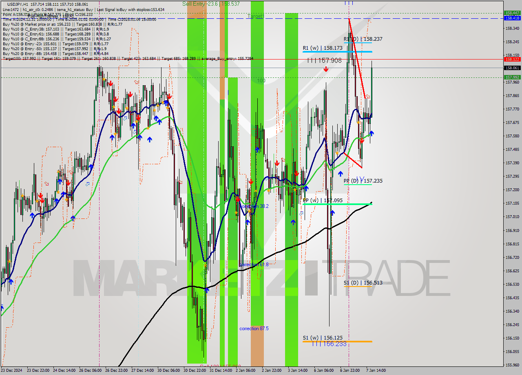This screenshot has width=522, height=375.
Task: Select the 'R1 (D) | 158.237' pivot label
Action: pyautogui.click(x=363, y=39)
